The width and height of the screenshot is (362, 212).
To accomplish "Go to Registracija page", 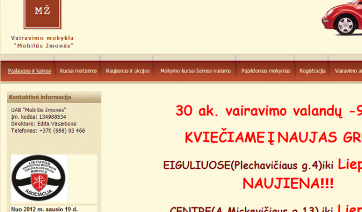I will 312,71.
